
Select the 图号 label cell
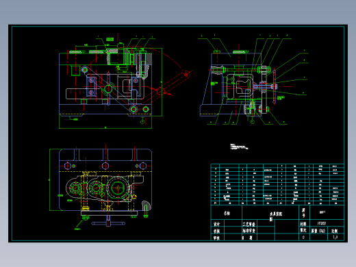303,212
